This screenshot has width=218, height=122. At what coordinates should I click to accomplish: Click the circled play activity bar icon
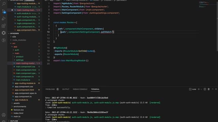tap(4, 40)
